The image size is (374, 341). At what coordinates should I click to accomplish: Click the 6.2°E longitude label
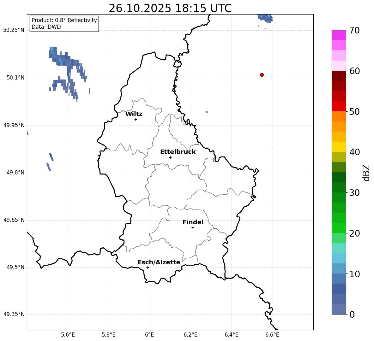[x=190, y=335]
